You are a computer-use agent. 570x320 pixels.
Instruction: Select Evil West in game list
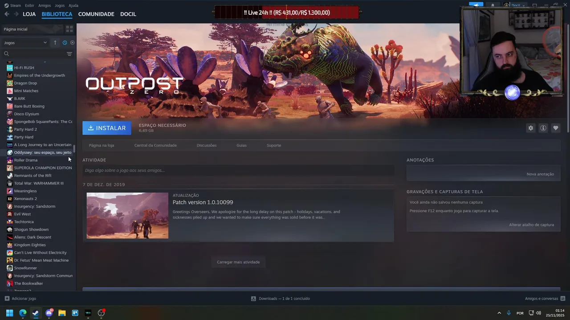click(22, 214)
